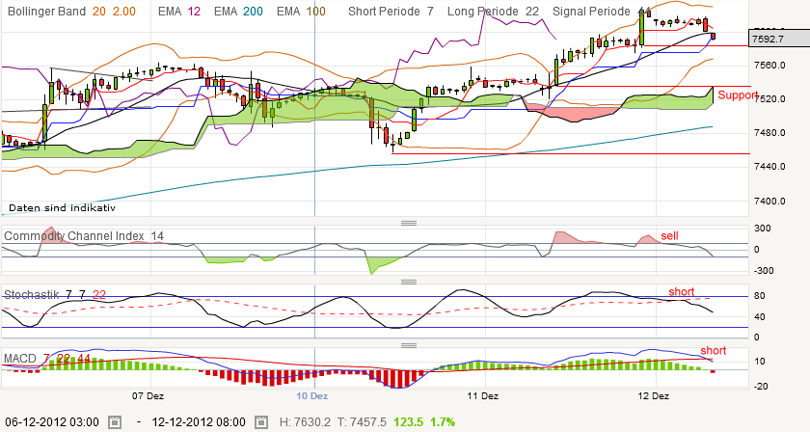Select the EMA 200 indicator label

tap(238, 12)
